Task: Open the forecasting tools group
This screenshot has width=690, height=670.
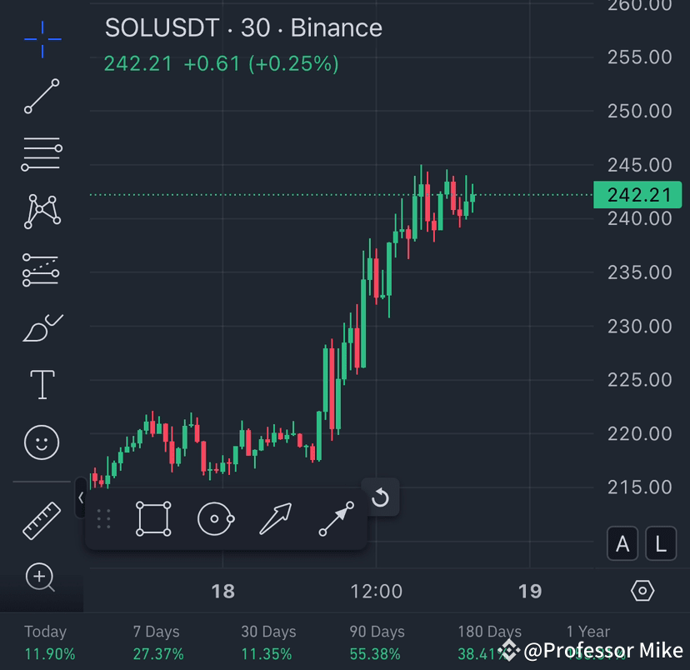Action: click(x=42, y=269)
